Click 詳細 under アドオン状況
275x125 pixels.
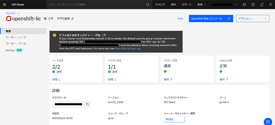pos(112,80)
